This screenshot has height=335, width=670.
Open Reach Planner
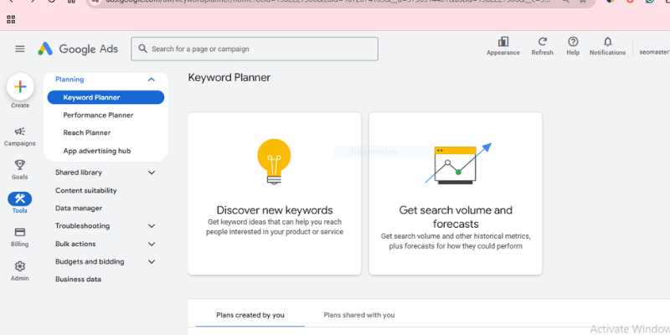click(x=87, y=133)
